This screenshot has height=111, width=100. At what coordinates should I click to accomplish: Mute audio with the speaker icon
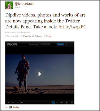pyautogui.click(x=62, y=102)
